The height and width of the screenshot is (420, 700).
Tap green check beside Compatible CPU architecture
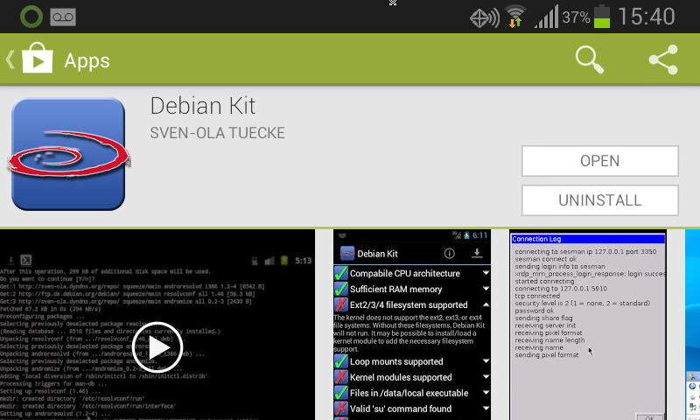341,273
